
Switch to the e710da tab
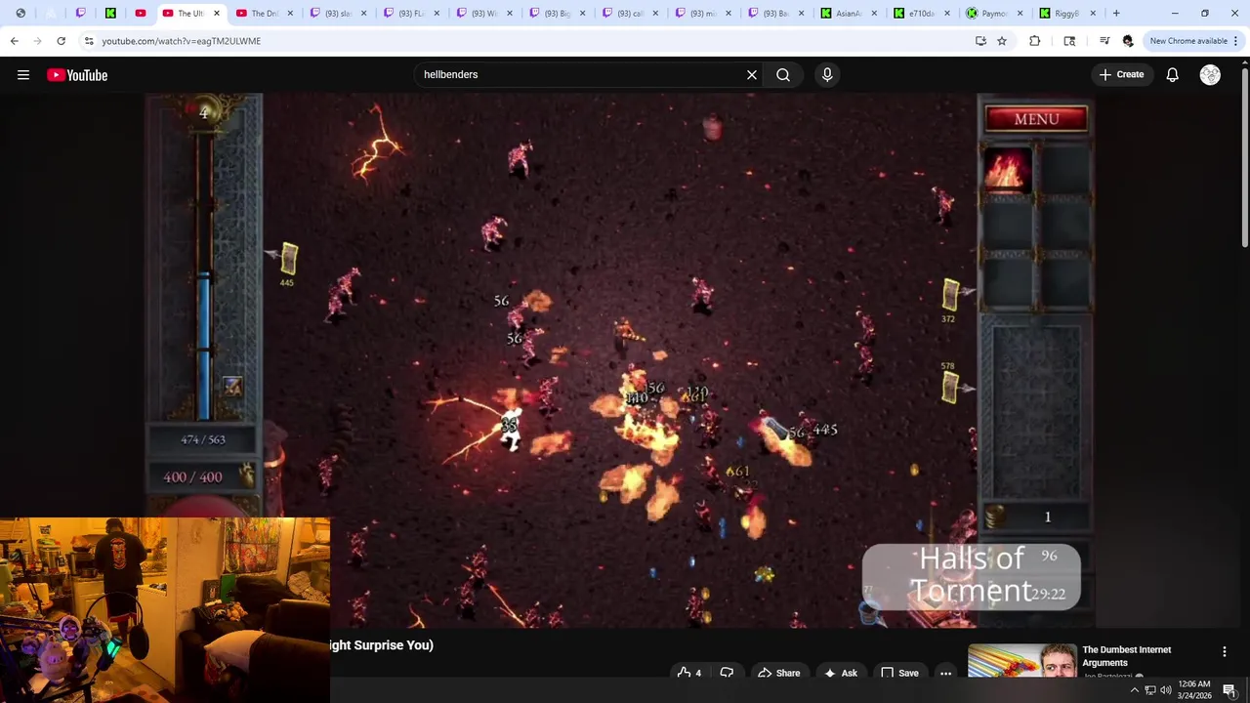[x=921, y=14]
